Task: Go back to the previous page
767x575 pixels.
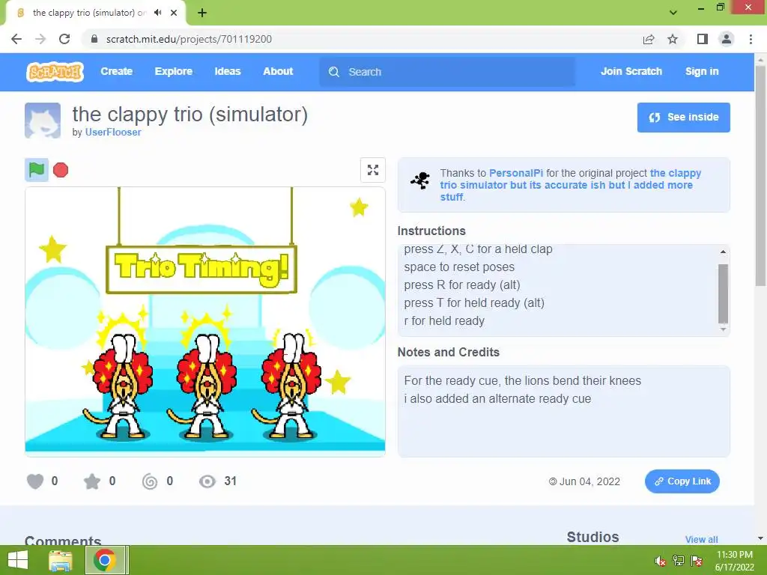Action: click(x=16, y=39)
